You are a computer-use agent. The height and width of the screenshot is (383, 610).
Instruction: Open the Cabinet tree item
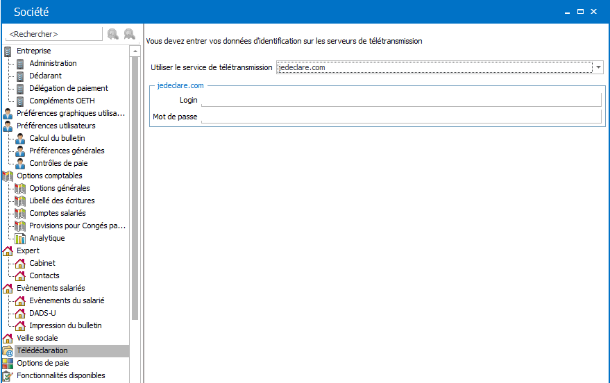coord(42,263)
